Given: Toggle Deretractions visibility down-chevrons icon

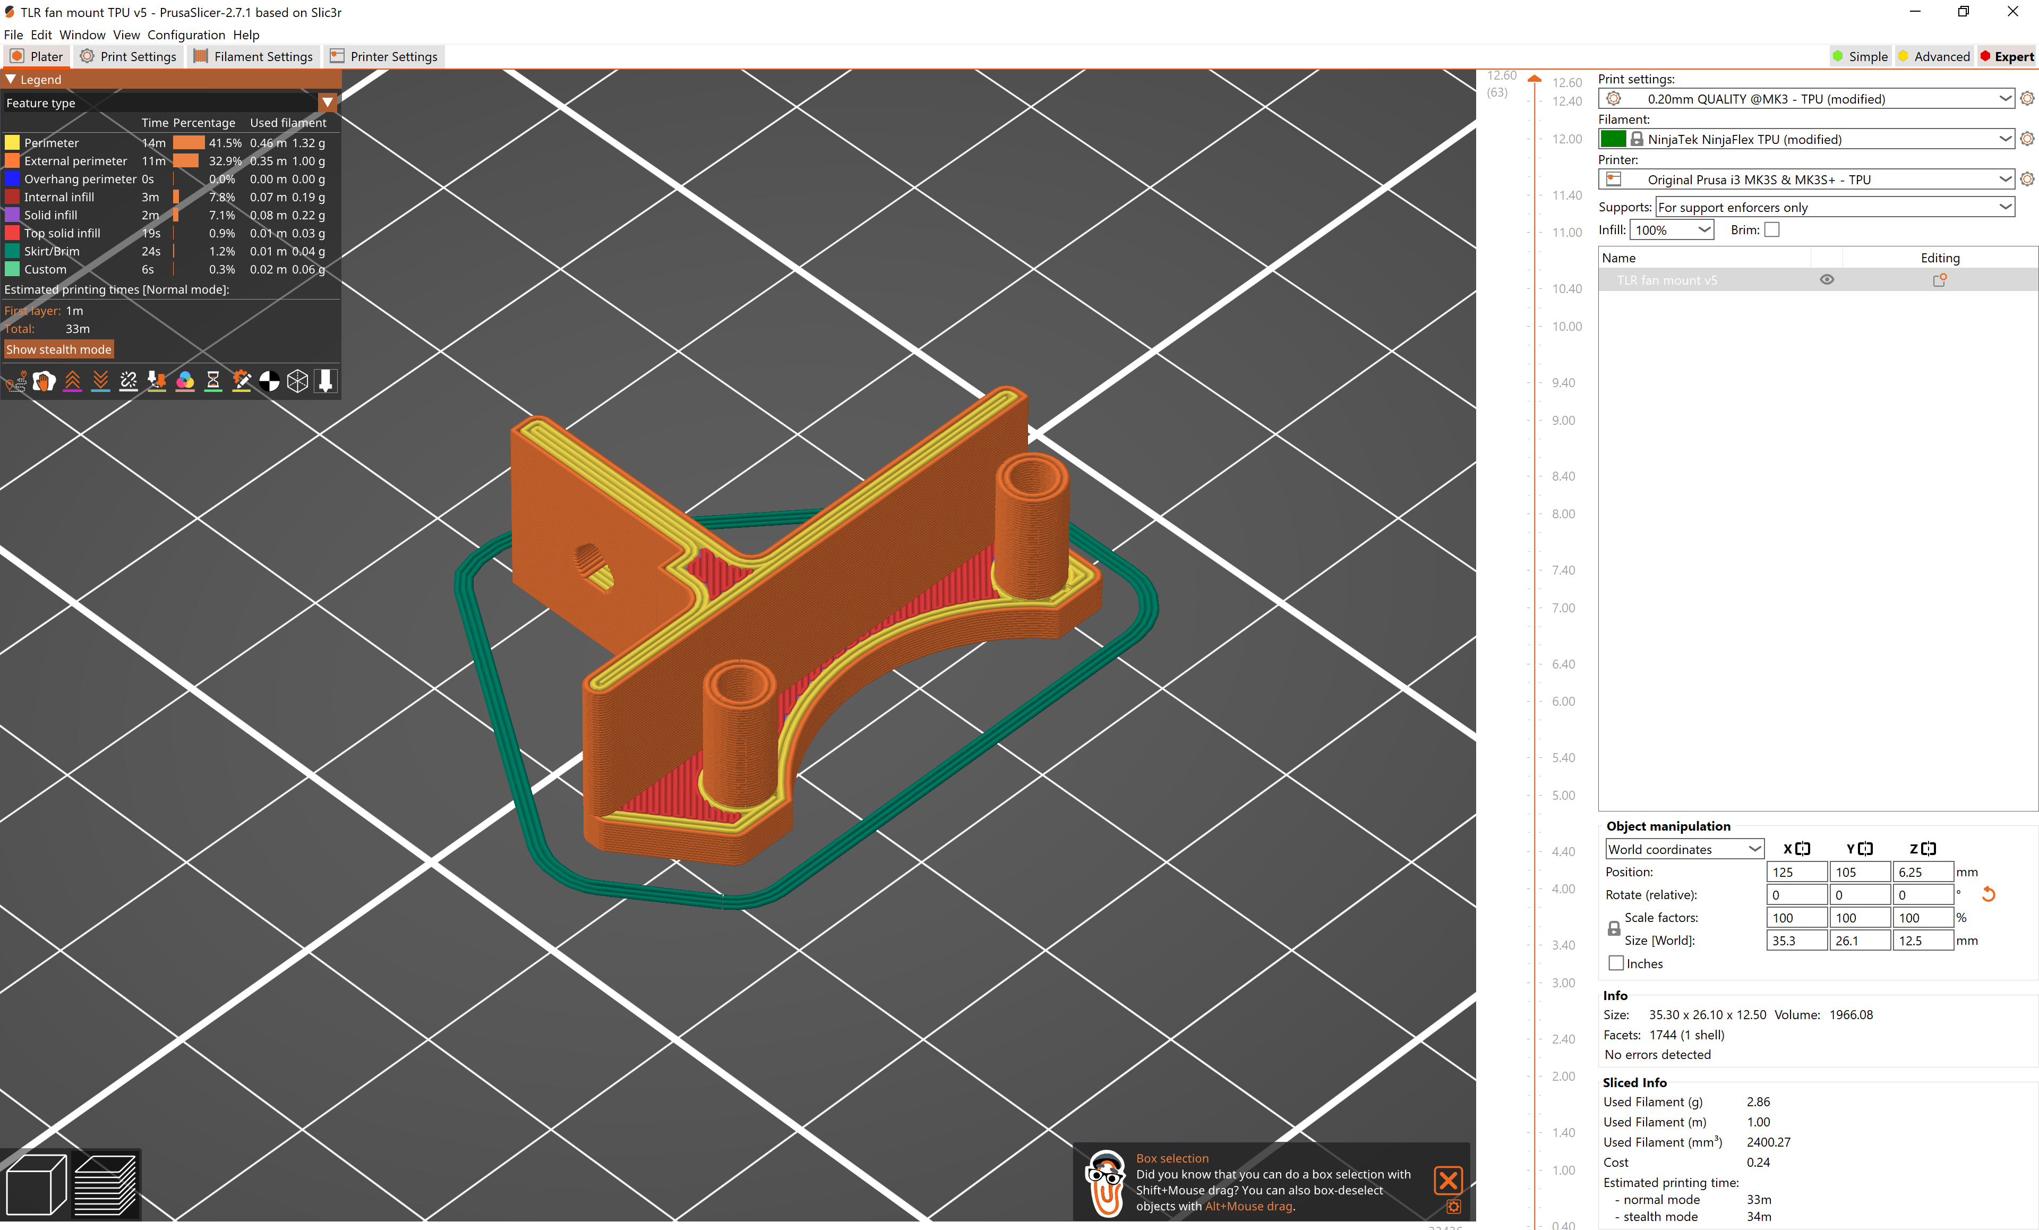Looking at the screenshot, I should pos(100,381).
